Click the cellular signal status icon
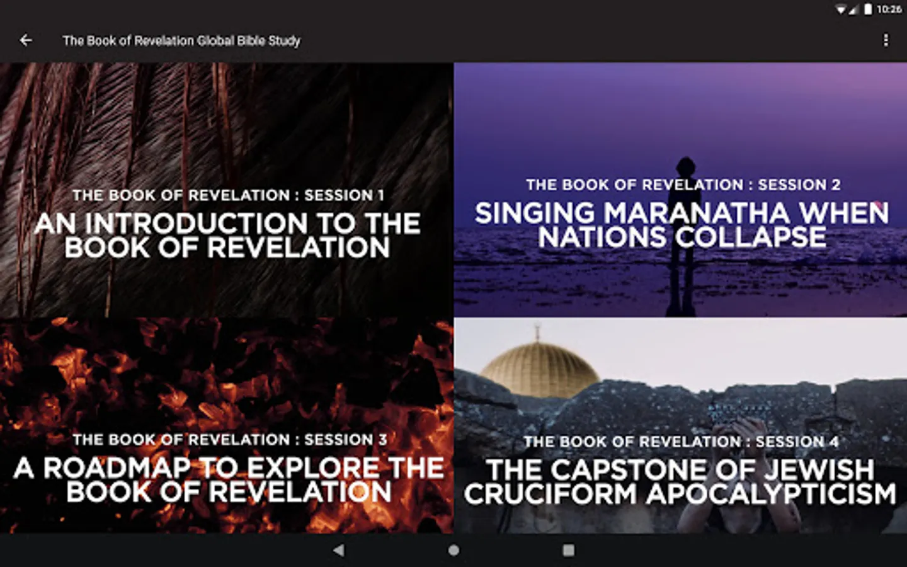 pos(853,9)
